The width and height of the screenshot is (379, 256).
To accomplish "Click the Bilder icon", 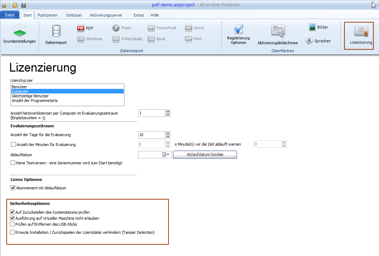I will tap(312, 27).
